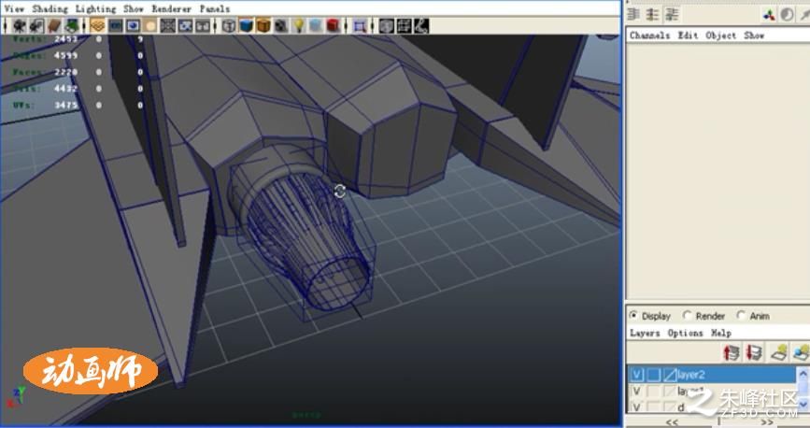Toggle the film gate icon
The width and height of the screenshot is (810, 428).
point(115,25)
